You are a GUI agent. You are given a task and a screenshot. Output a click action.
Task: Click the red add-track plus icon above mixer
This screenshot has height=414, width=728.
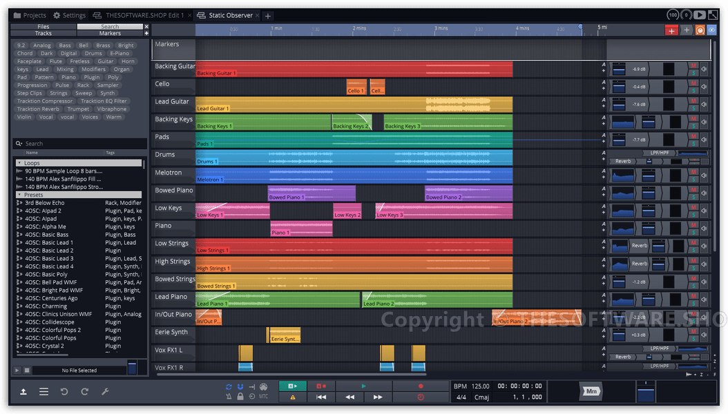coord(672,30)
